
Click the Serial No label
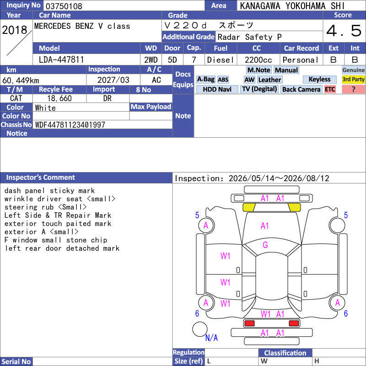pos(16,362)
